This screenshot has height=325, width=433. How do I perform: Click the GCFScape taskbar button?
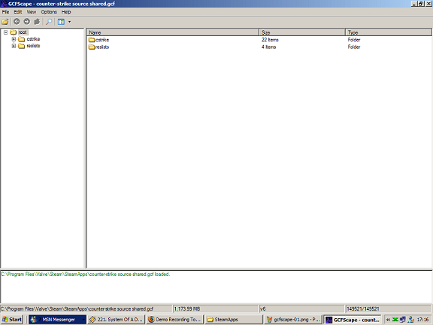coord(353,320)
